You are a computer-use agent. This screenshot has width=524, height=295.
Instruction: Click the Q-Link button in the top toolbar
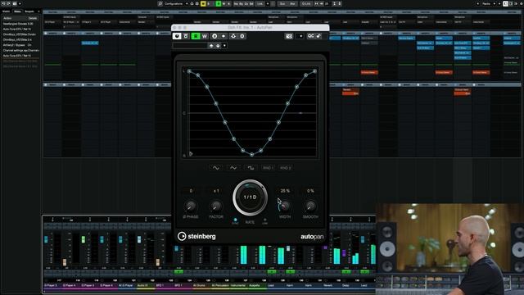(305, 3)
